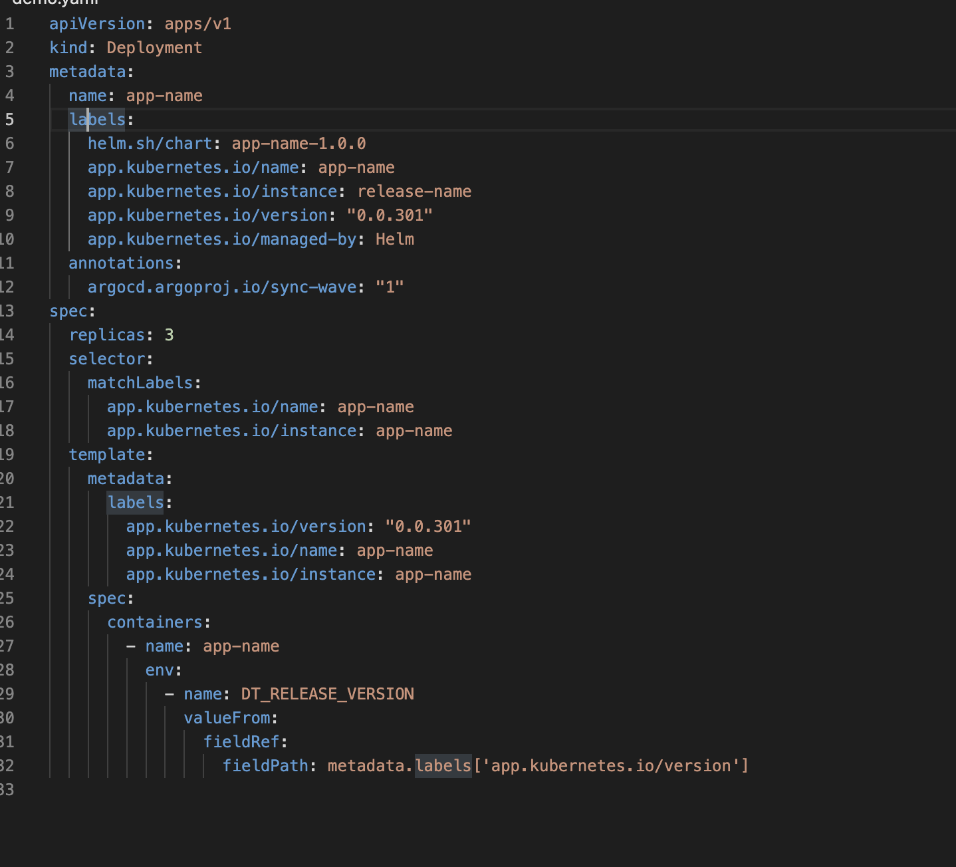Click the matchLabels key on line 16
The width and height of the screenshot is (956, 867).
pyautogui.click(x=141, y=382)
